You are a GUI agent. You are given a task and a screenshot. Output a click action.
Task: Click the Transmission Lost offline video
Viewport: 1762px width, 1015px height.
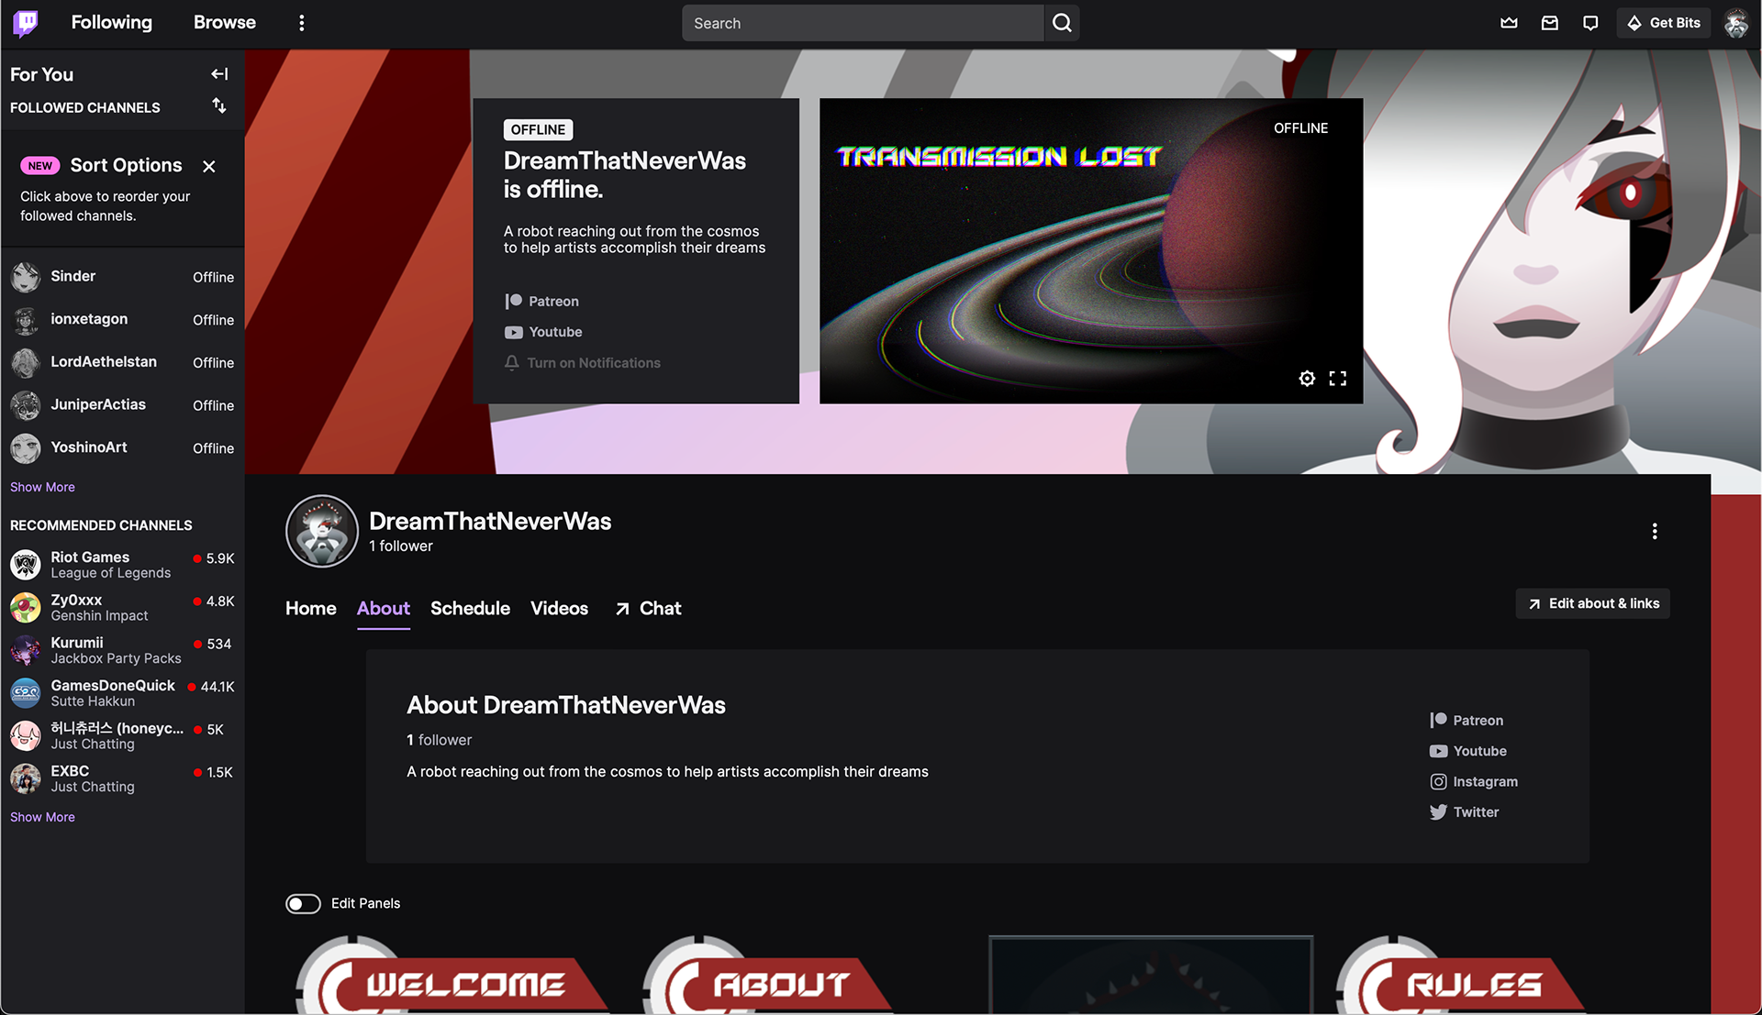click(x=1090, y=251)
